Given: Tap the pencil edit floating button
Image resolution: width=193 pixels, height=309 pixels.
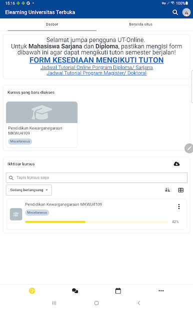Looking at the screenshot, I should (189, 148).
